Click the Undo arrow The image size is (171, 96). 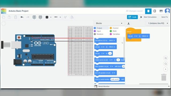pos(22,17)
